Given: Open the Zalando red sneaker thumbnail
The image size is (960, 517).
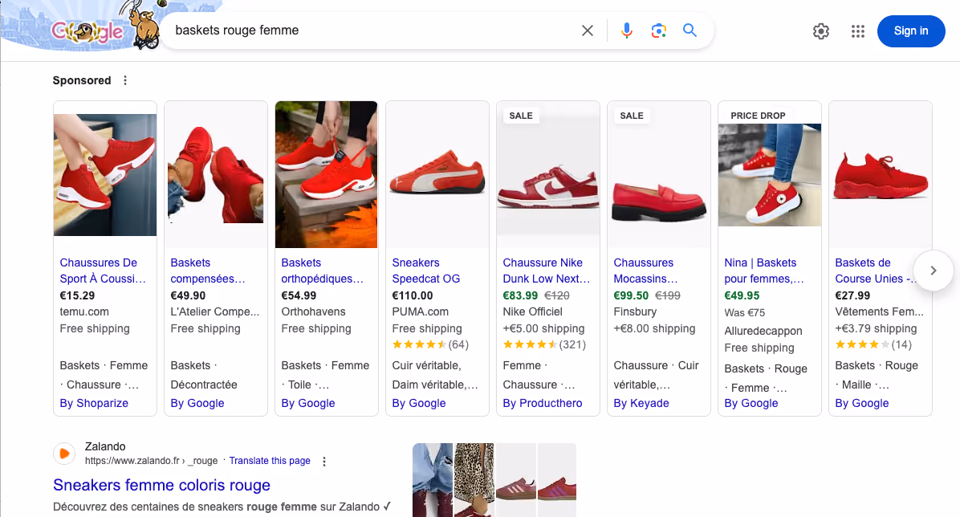Looking at the screenshot, I should click(x=556, y=480).
